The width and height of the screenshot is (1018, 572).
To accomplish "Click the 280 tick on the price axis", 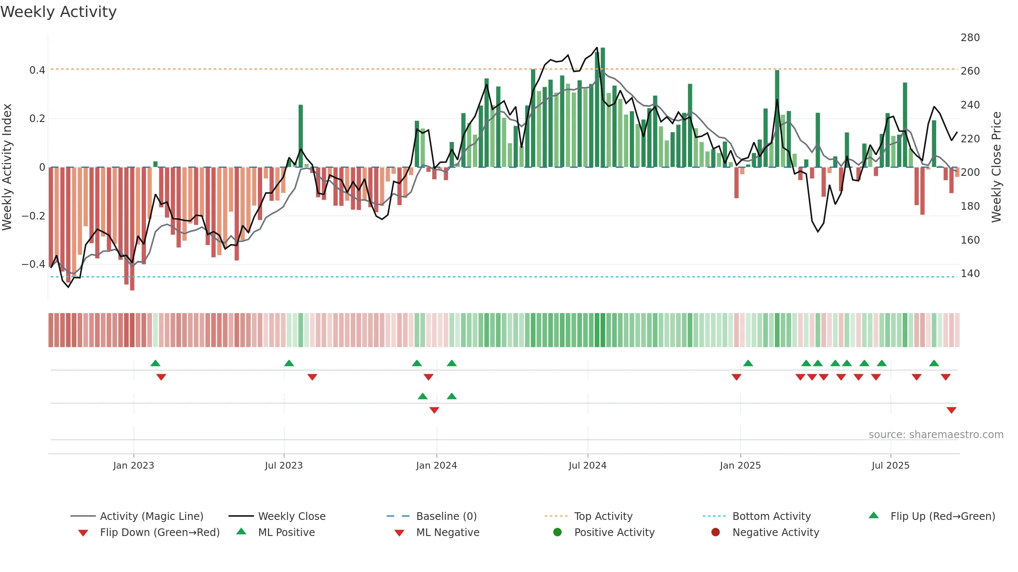I will click(970, 37).
